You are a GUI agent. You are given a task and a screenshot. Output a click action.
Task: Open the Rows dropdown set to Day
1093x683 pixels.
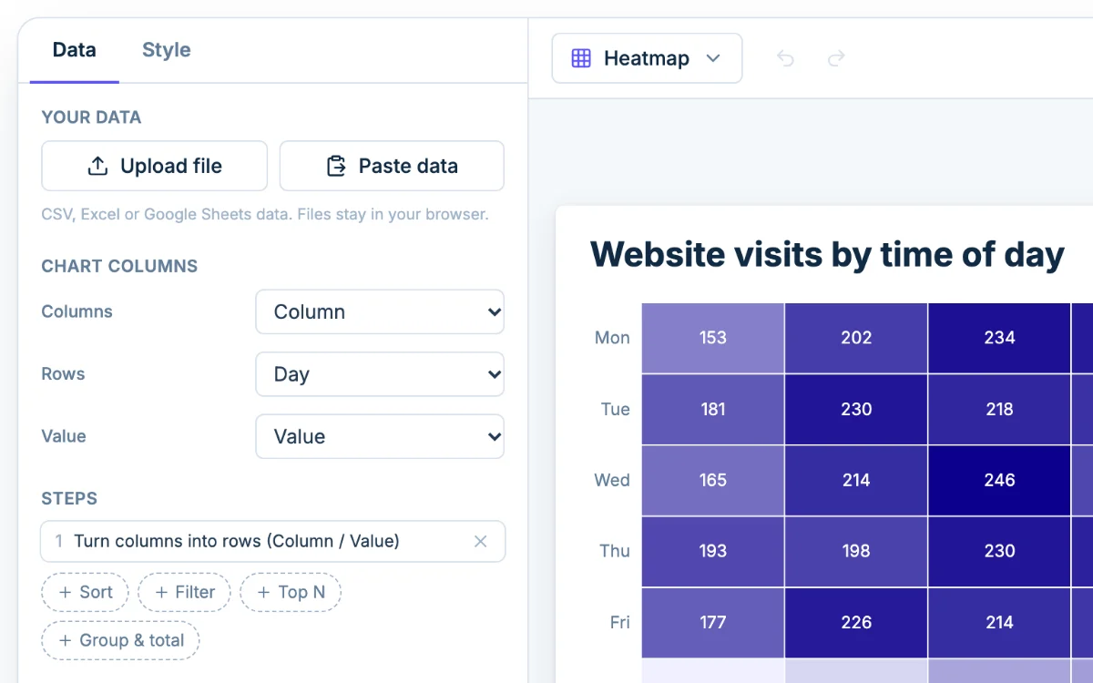(x=380, y=374)
